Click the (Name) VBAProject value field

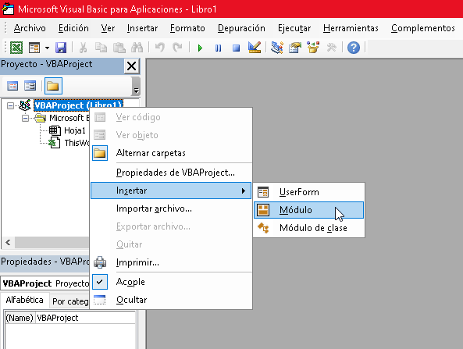pyautogui.click(x=85, y=318)
